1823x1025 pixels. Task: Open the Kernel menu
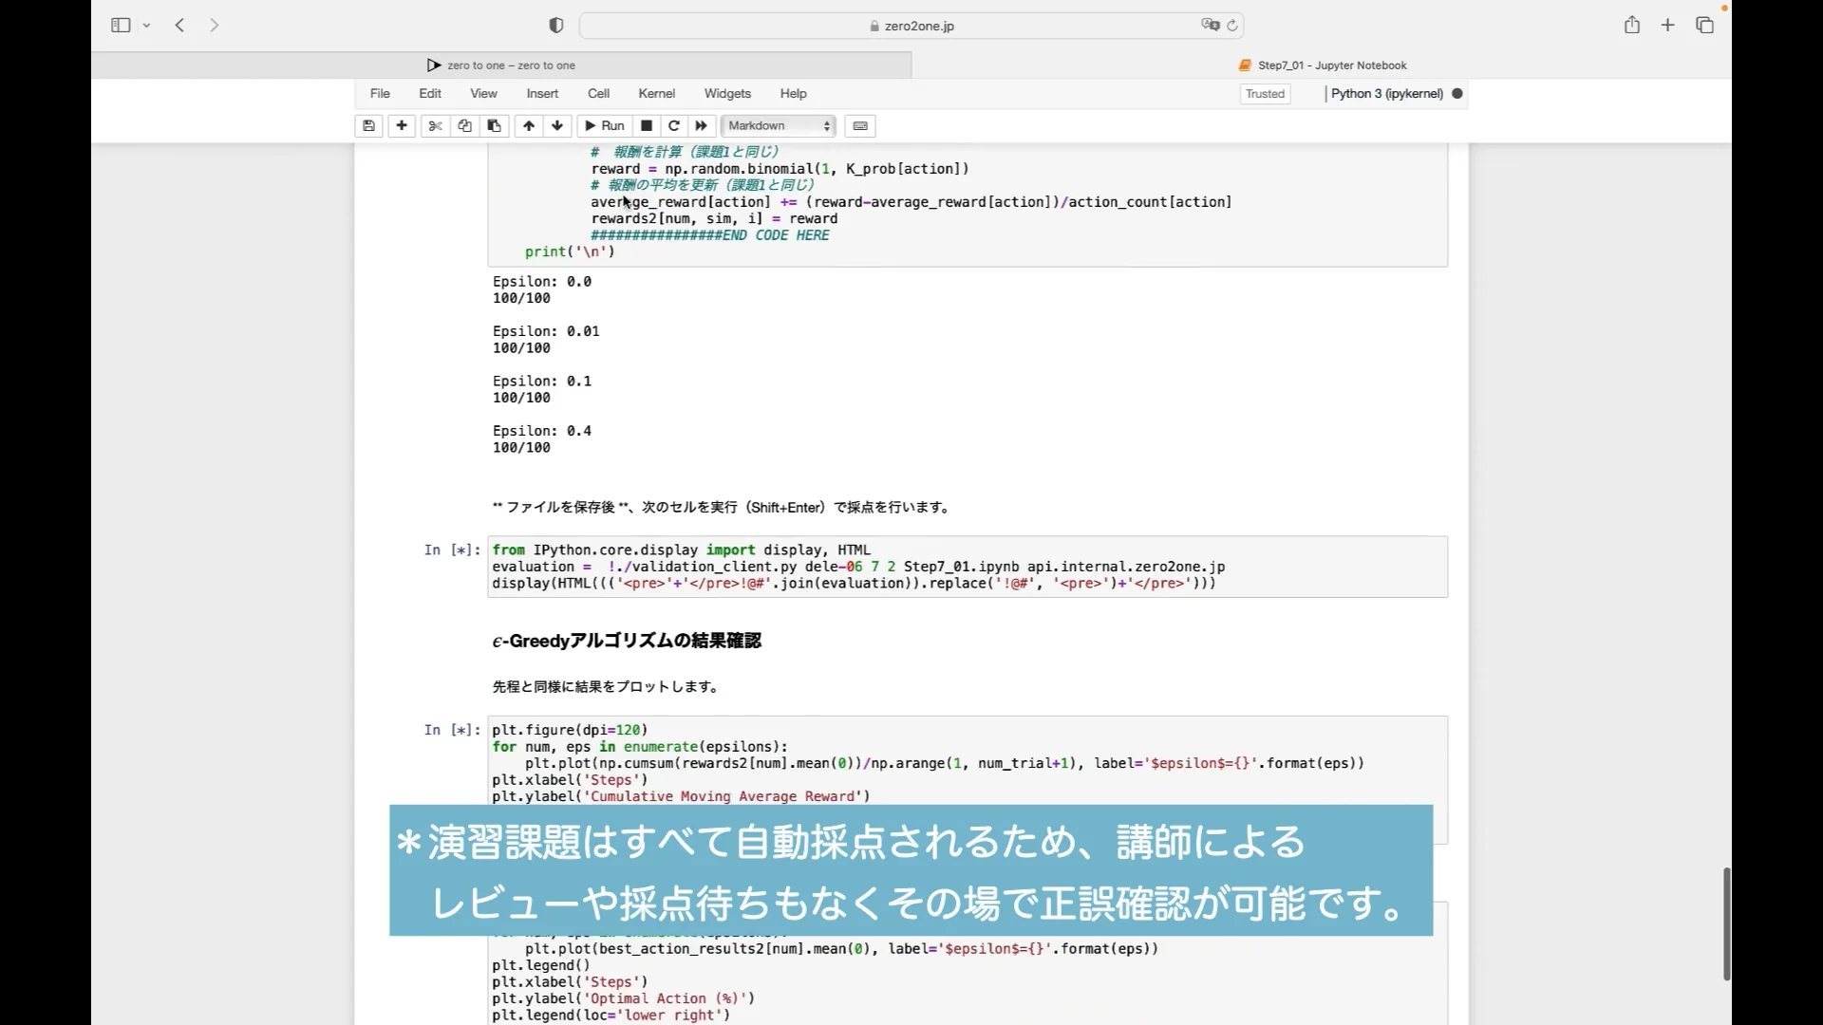coord(657,93)
